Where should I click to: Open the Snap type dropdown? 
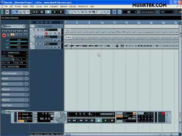coord(130,12)
